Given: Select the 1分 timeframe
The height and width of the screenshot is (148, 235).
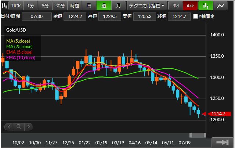Looking at the screenshot, I should click(x=30, y=6).
